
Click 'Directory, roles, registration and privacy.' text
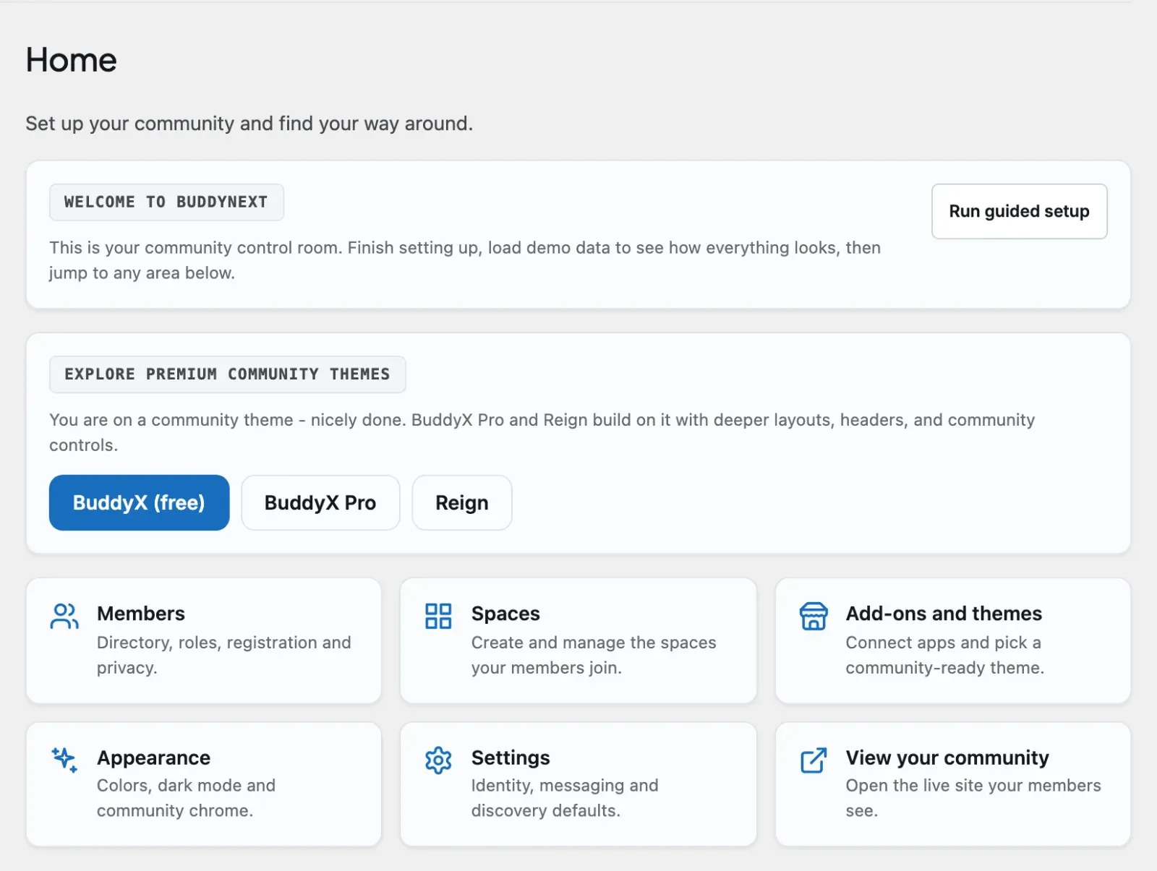pos(224,655)
